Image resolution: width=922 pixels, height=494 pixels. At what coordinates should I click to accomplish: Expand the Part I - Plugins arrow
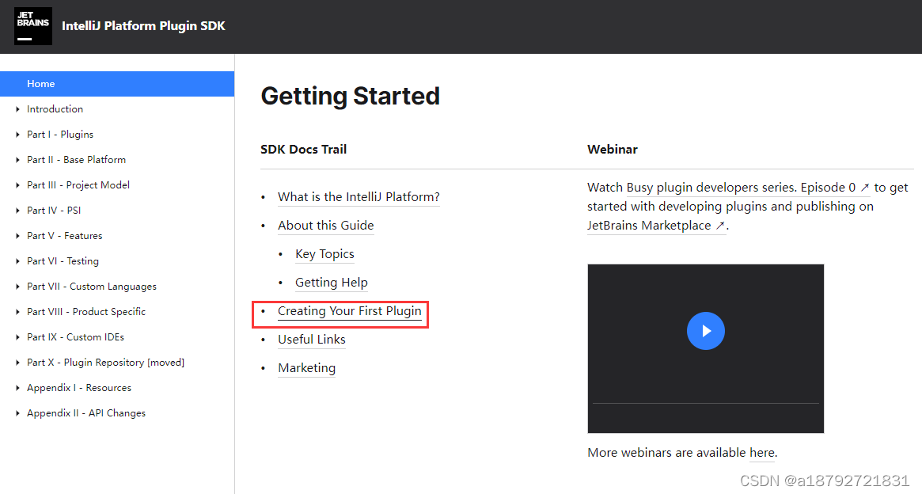tap(17, 135)
